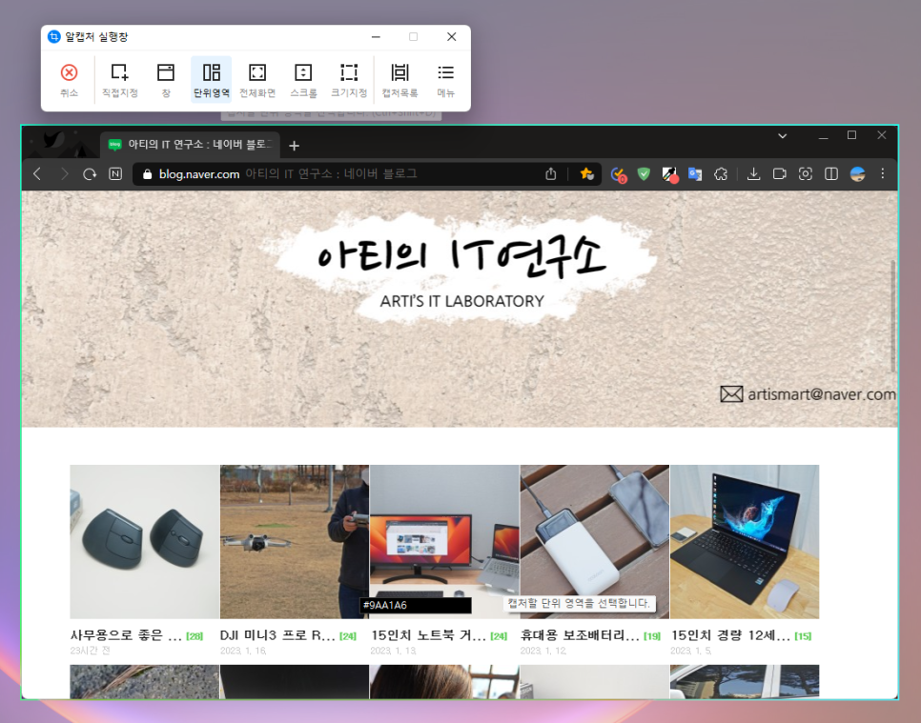Open browser downloads
The image size is (921, 723).
(x=753, y=173)
